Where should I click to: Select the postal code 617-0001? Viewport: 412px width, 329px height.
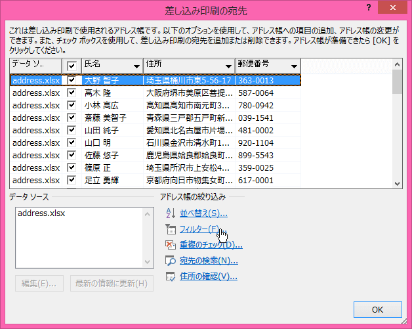[x=256, y=181]
